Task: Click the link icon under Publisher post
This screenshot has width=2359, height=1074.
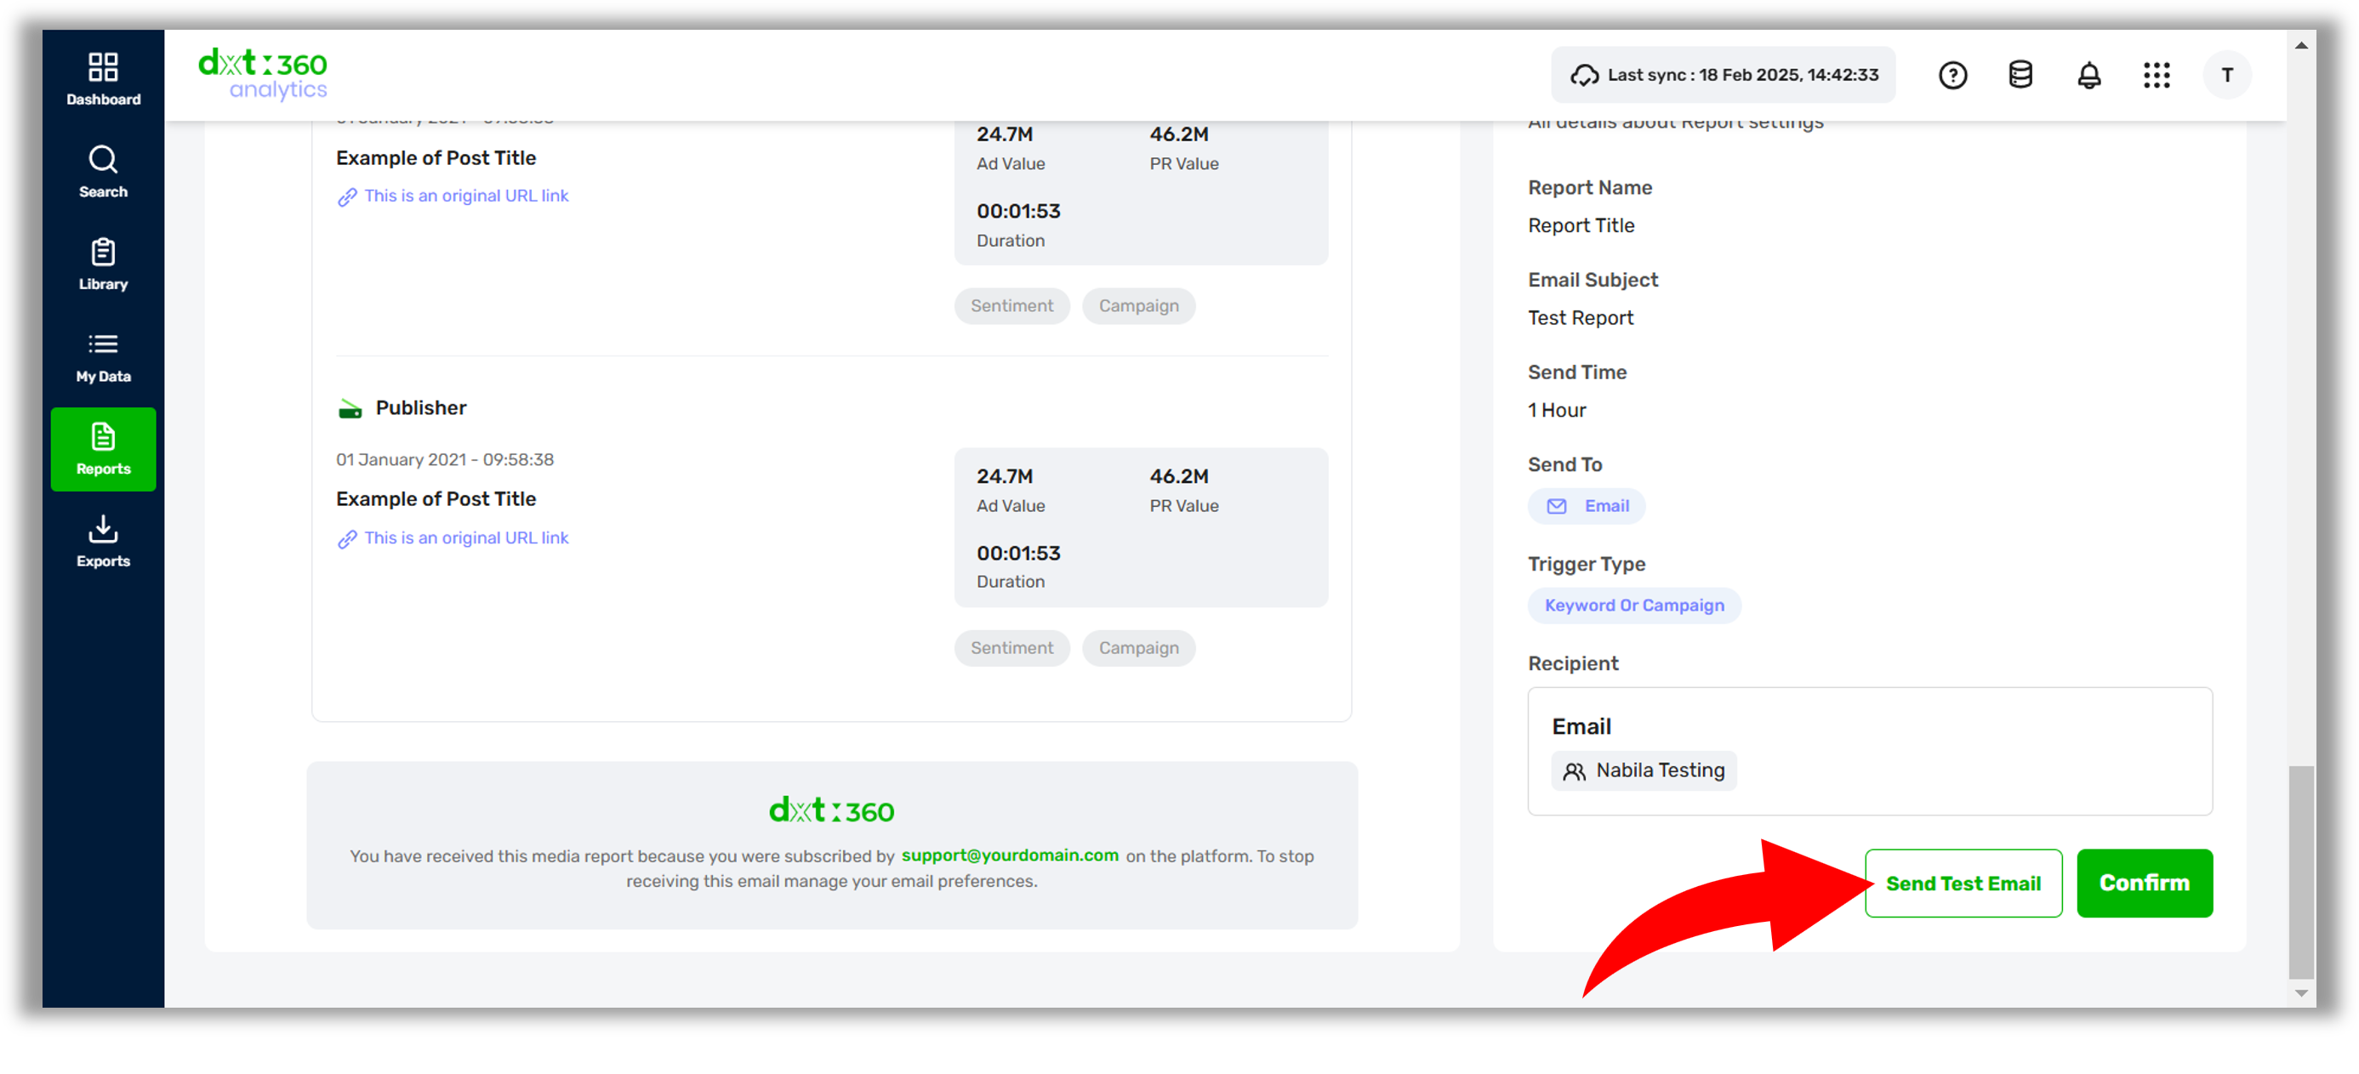Action: (346, 539)
